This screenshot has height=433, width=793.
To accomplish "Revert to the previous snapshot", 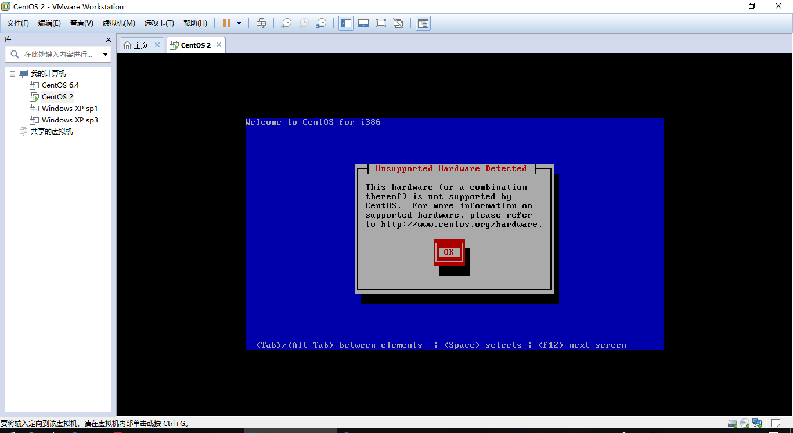I will (304, 23).
